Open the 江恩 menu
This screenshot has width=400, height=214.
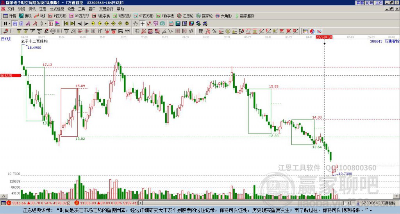coord(43,9)
